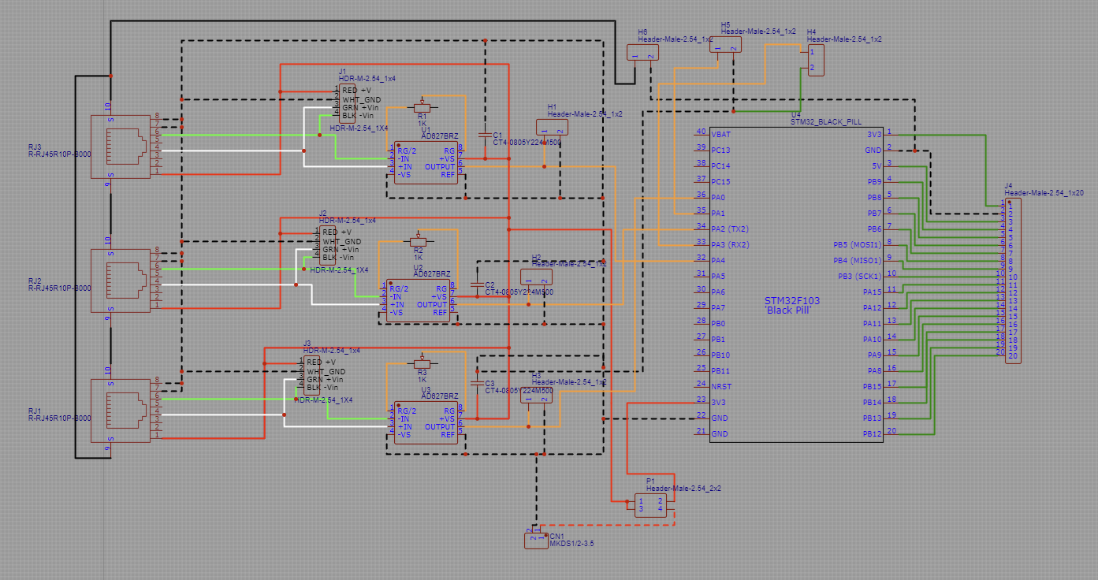
Task: Select the J1 four-pin header body
Action: point(347,102)
